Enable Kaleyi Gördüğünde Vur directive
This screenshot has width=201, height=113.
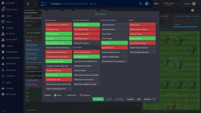(58, 89)
